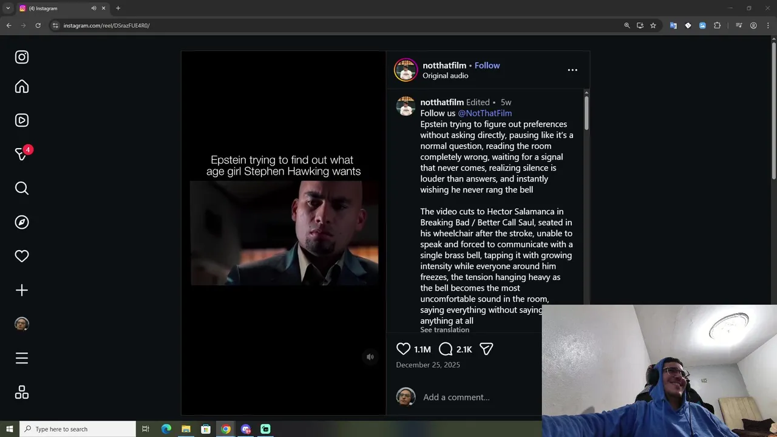
Task: Click notthatfilm username in caption
Action: click(442, 102)
